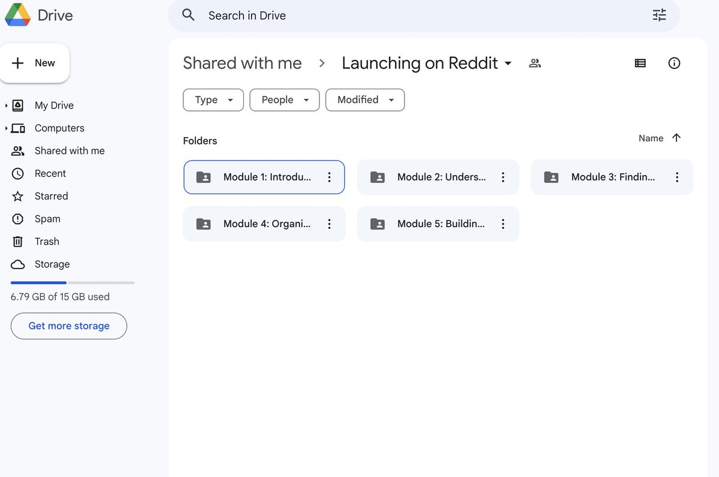719x477 pixels.
Task: Click the New button
Action: point(34,63)
